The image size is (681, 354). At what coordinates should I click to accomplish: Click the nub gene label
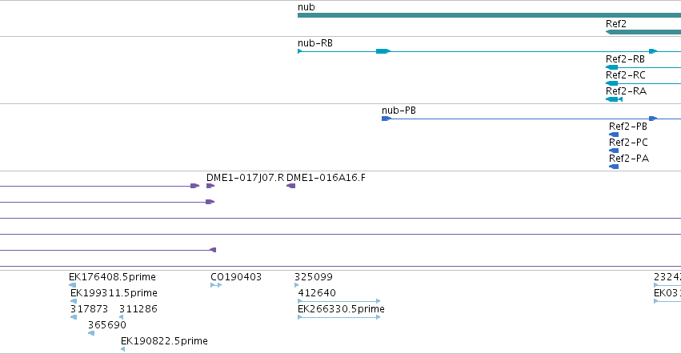306,7
